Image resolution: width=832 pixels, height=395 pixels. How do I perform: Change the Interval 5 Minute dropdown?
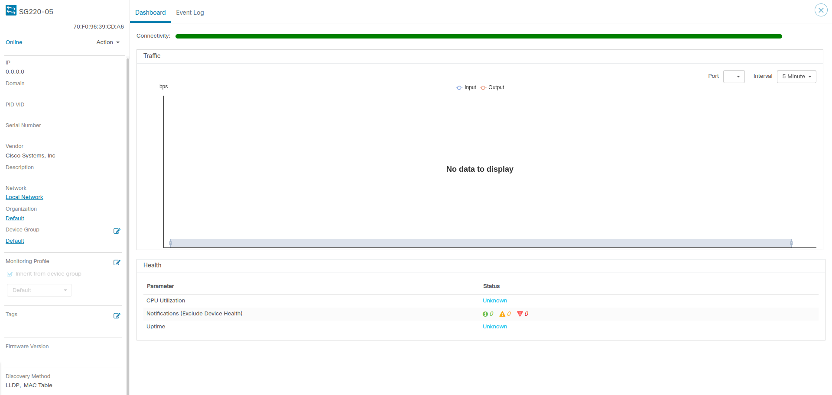796,76
